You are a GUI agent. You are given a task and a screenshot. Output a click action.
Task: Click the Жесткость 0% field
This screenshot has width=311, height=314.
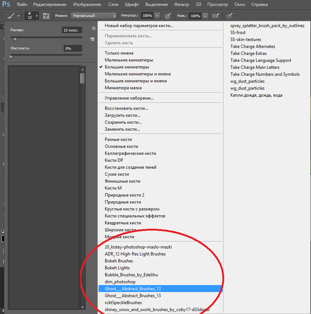click(73, 48)
